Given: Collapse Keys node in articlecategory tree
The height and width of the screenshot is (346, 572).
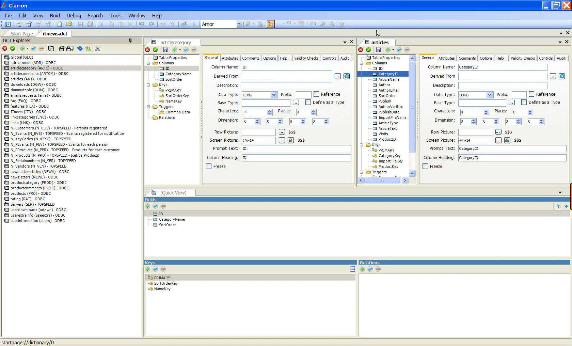Looking at the screenshot, I should tap(148, 85).
